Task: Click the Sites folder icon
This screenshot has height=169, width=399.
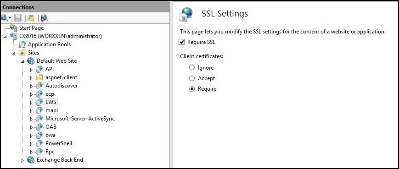Action: [x=22, y=53]
